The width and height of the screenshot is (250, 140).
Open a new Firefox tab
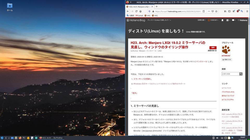coord(157,6)
